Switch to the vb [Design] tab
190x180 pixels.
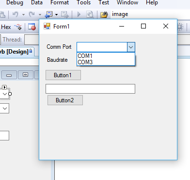pos(16,52)
